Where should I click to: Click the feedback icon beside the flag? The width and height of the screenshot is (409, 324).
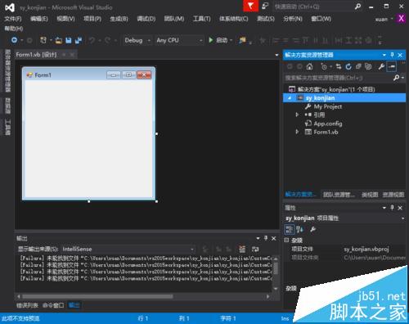[265, 6]
